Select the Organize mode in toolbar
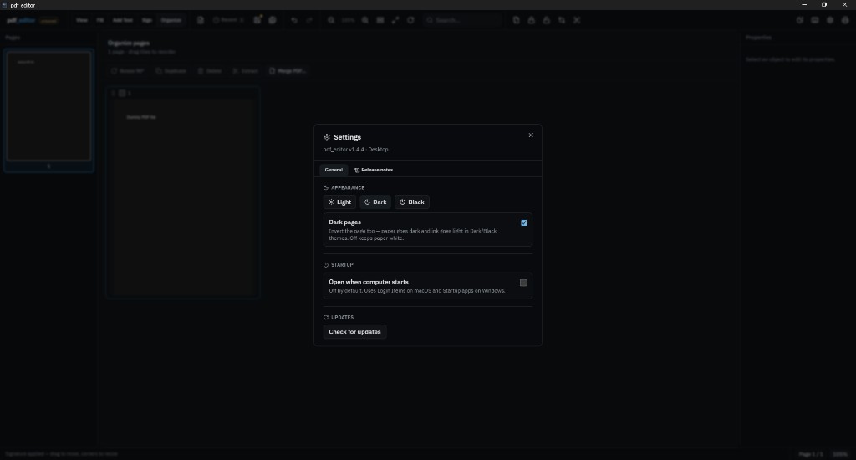 point(171,20)
